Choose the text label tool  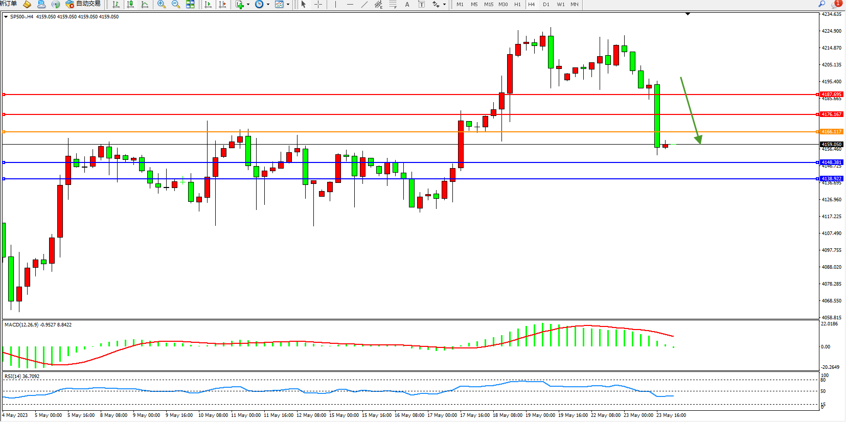[407, 5]
